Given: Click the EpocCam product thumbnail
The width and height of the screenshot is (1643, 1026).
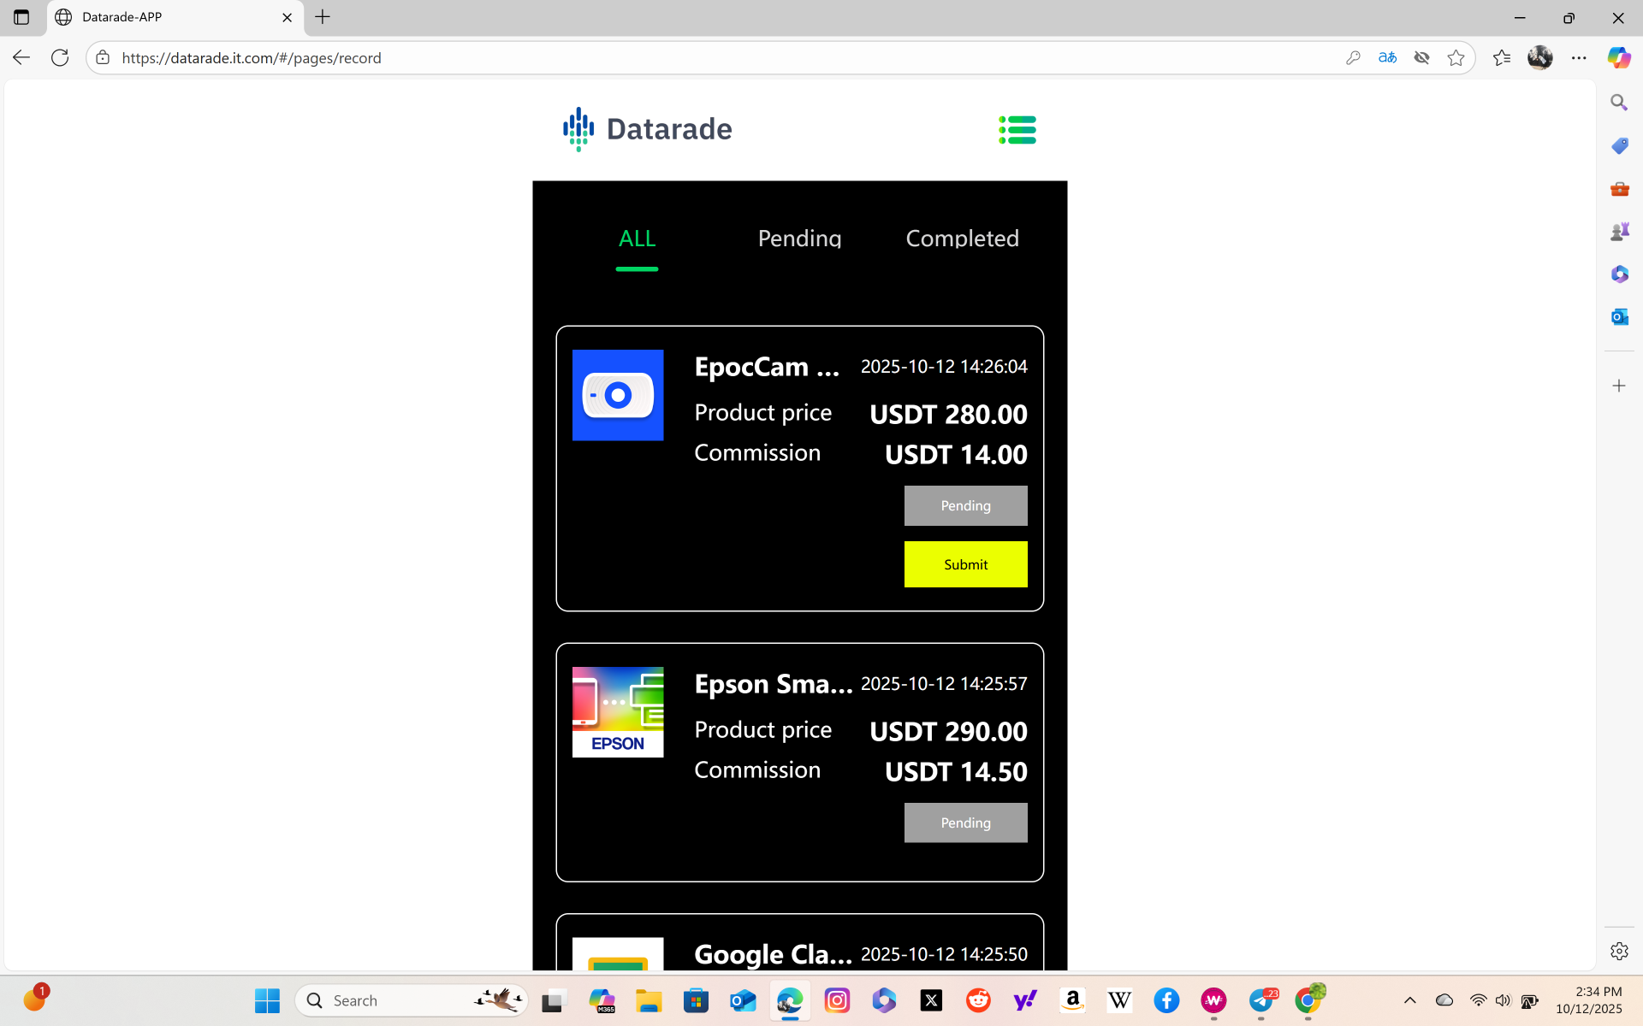Looking at the screenshot, I should (618, 395).
